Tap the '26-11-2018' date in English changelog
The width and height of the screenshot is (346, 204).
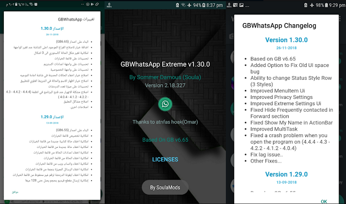[286, 48]
